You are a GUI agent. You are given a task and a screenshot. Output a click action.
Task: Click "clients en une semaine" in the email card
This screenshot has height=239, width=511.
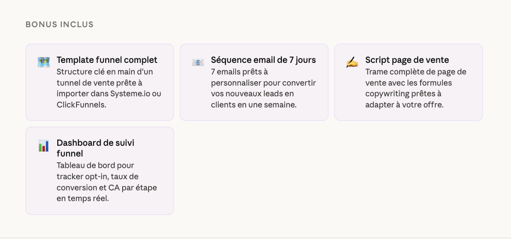[254, 105]
